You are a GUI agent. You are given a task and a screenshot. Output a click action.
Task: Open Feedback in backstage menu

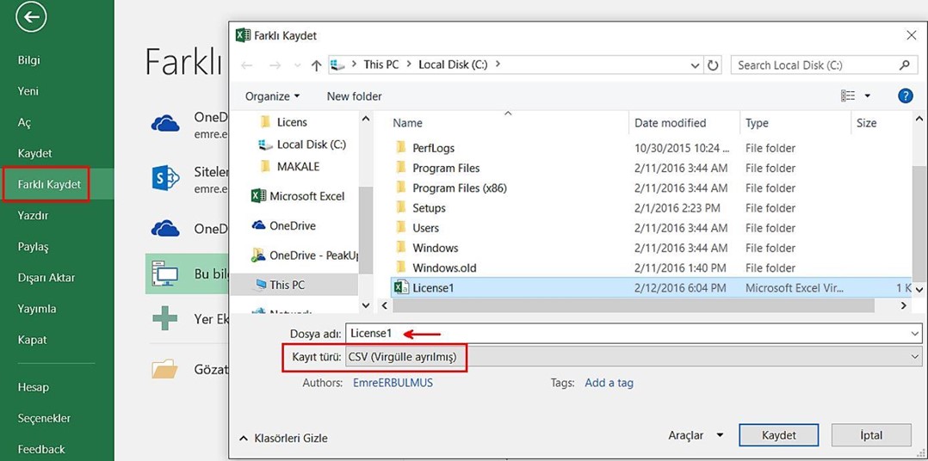pos(40,449)
